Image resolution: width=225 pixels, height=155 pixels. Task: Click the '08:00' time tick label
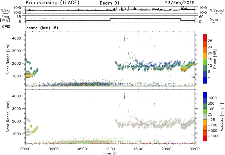click(x=82, y=149)
